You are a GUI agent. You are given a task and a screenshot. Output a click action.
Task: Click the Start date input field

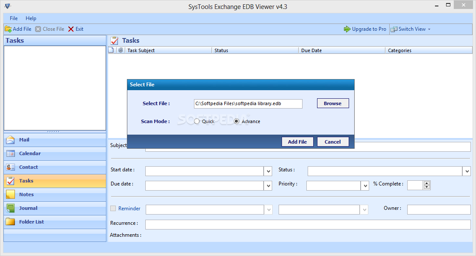(204, 171)
